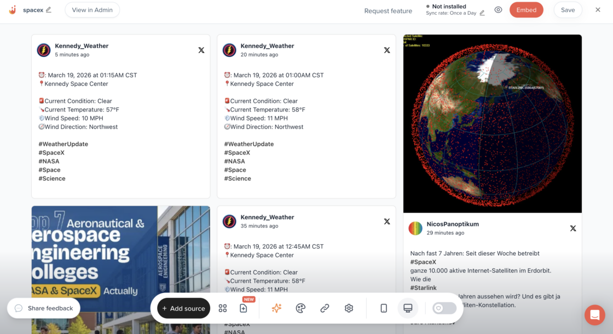Open the new add-post page icon
Viewport: 613px width, 334px height.
(x=244, y=308)
